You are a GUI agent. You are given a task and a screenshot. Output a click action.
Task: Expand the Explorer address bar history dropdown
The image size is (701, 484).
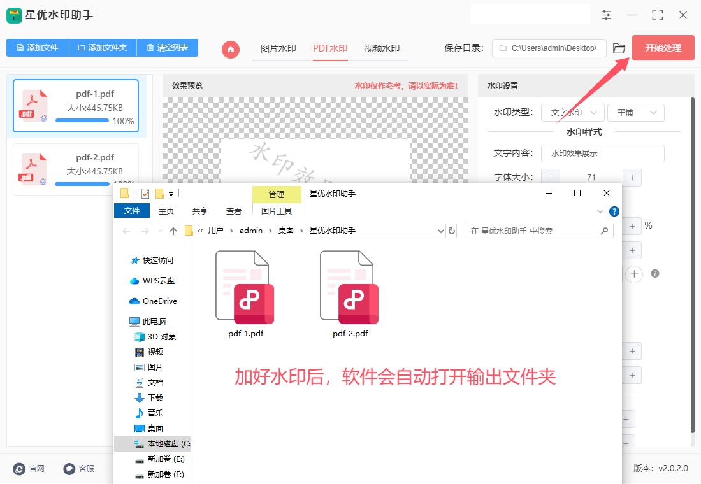(x=441, y=231)
